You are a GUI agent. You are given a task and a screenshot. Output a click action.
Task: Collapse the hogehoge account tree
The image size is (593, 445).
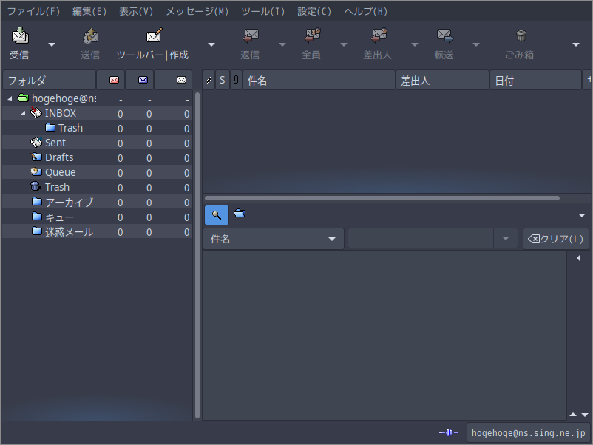10,98
